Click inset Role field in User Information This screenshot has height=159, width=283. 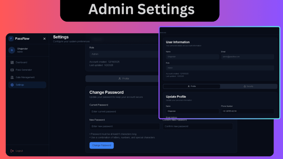(x=220, y=68)
